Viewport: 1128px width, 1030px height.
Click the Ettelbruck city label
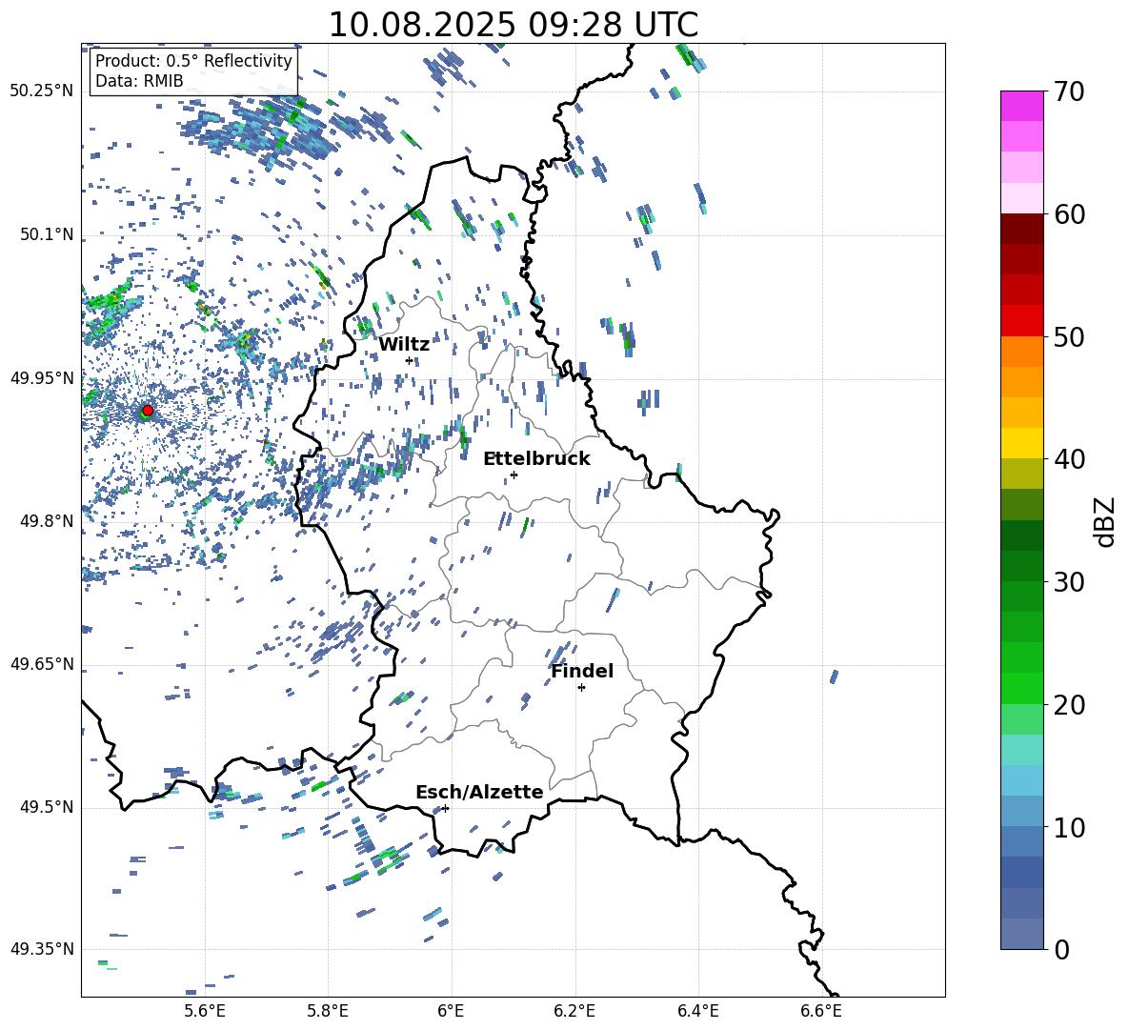(x=536, y=459)
